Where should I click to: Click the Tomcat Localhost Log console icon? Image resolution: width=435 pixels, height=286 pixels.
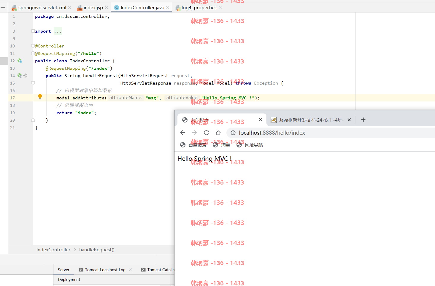(81, 270)
